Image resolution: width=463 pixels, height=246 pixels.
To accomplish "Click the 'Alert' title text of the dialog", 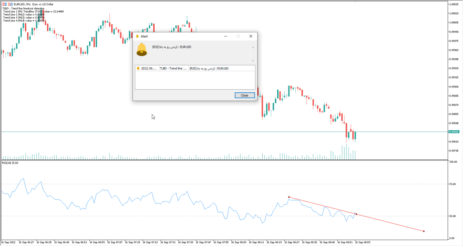I will (x=144, y=36).
